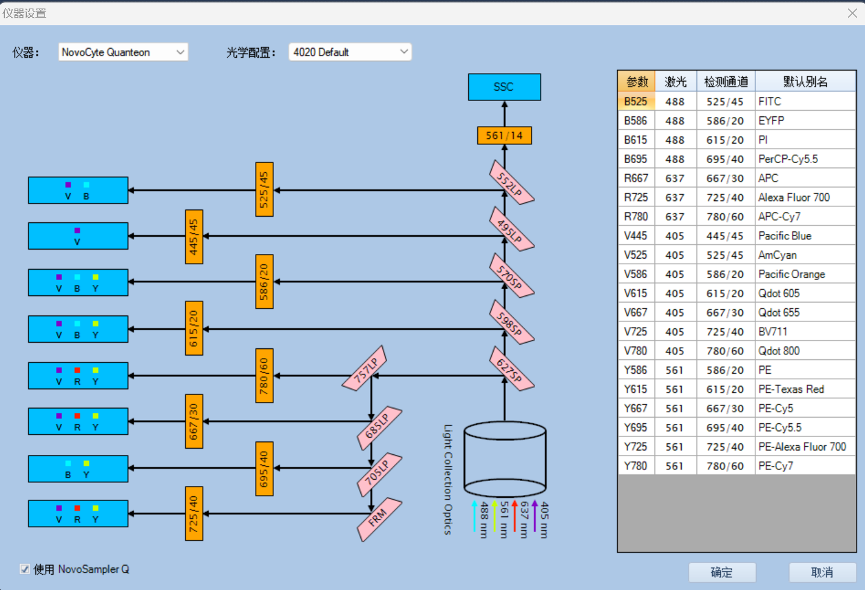Open the NovoCyte Quanteon instrument dropdown
This screenshot has height=590, width=865.
[x=123, y=52]
